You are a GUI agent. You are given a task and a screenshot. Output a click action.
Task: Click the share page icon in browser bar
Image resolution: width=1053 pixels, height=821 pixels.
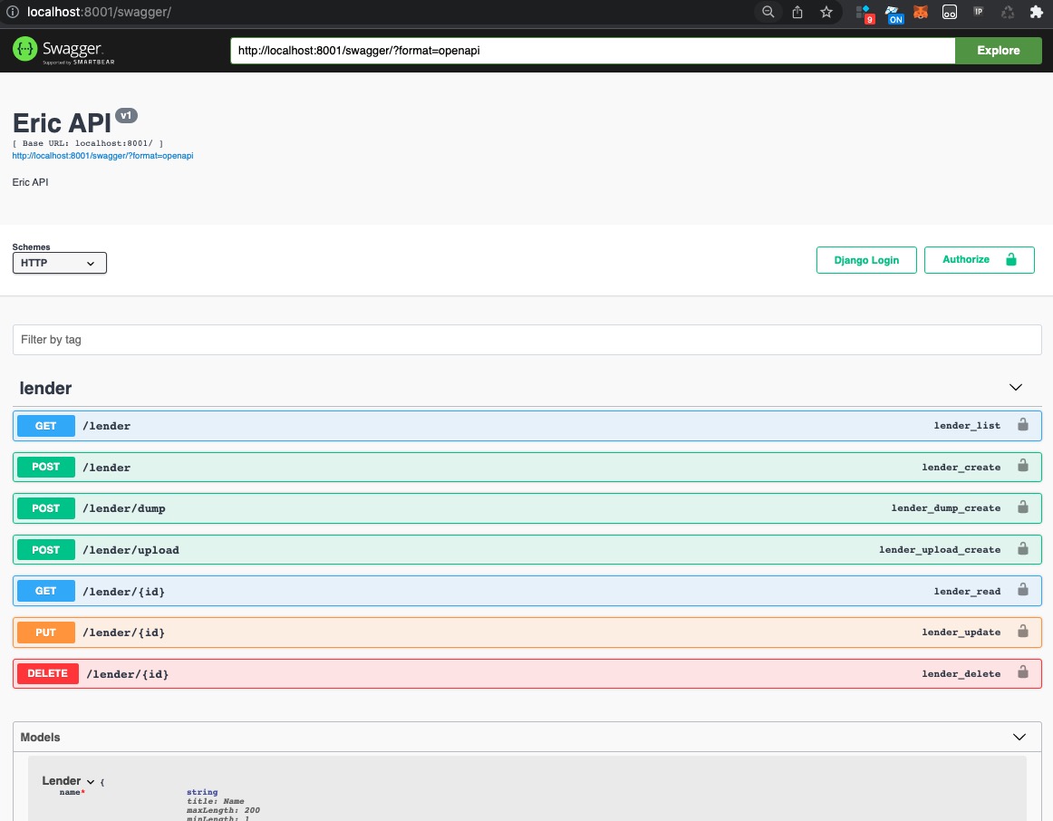pos(797,12)
